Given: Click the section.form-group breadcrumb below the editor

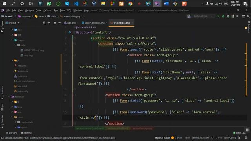Looking at the screenshot, I should (x=142, y=128).
